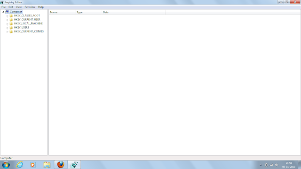Screen dimensions: 301x169
Task: Select HKEY_CLASSES_ROOT key label
Action: tap(27, 15)
